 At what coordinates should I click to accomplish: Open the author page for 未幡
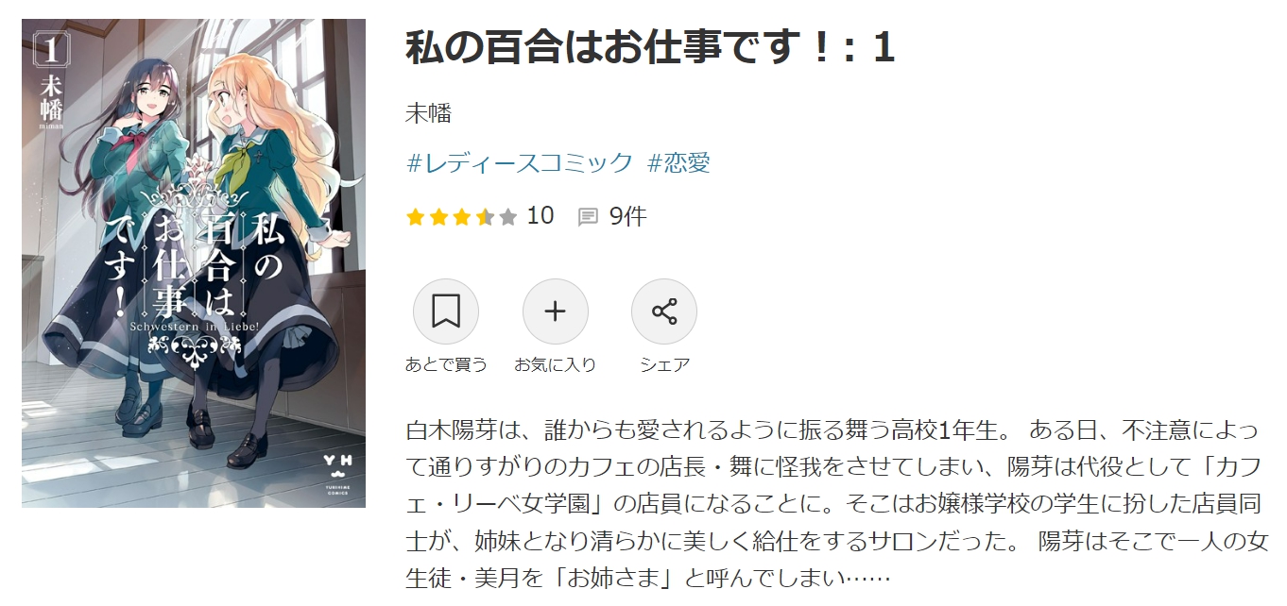tap(429, 114)
